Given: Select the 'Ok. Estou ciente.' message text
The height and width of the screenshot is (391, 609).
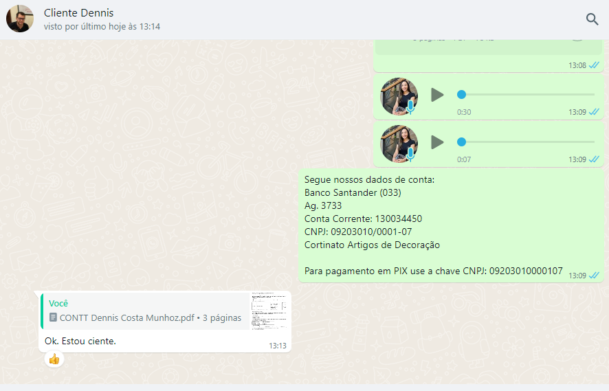Looking at the screenshot, I should click(x=80, y=341).
